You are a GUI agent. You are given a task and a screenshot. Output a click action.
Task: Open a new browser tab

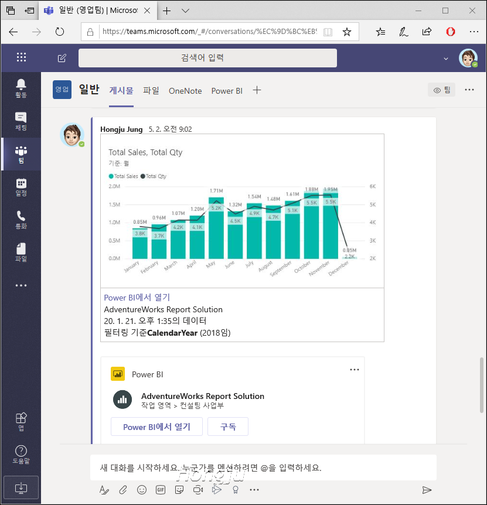pyautogui.click(x=166, y=11)
